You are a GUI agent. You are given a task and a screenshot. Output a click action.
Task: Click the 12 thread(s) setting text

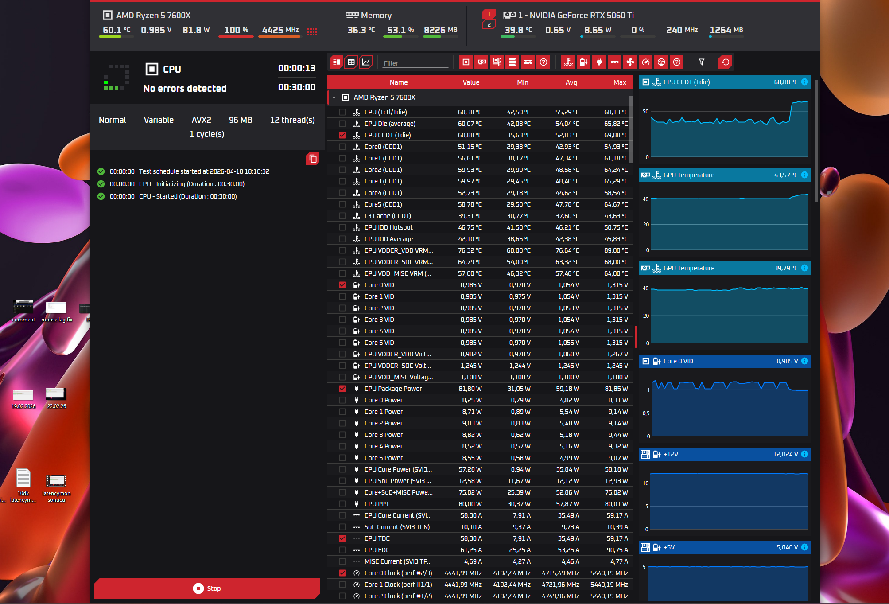292,120
